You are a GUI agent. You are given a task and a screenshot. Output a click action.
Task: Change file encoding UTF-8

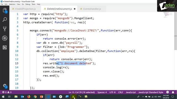[113, 92]
